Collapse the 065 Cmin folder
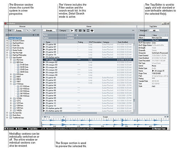This screenshot has width=178, height=150. (11, 62)
